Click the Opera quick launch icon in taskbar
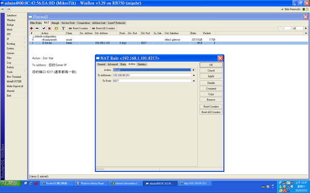 coord(36,183)
